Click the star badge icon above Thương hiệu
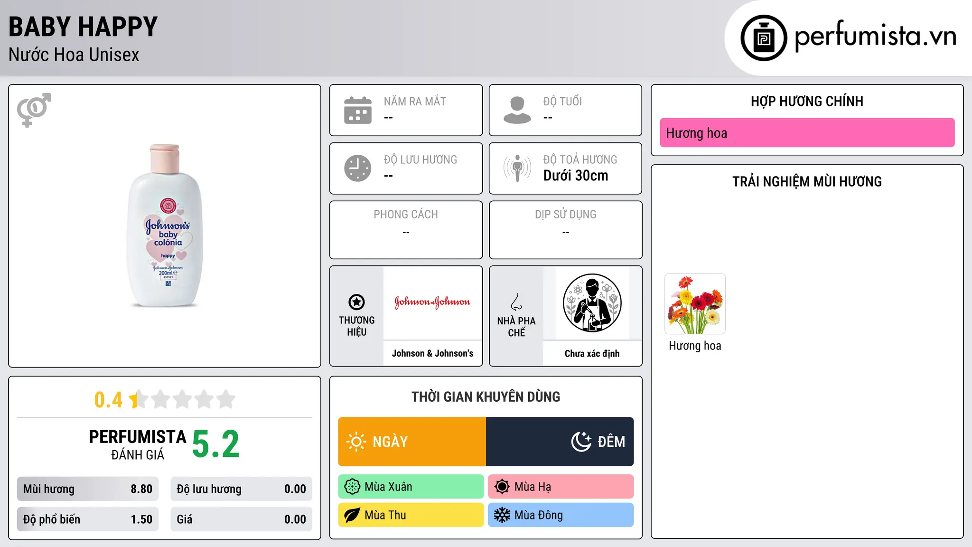 356,302
